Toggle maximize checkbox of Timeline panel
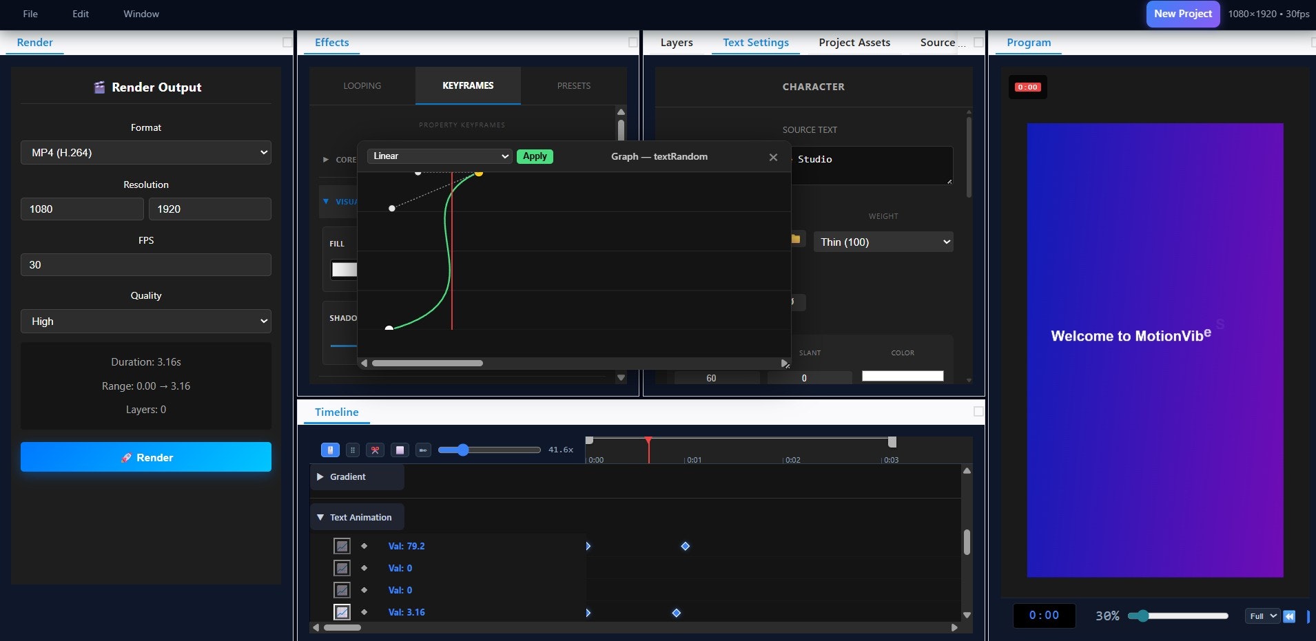Screen dimensions: 1316x641 pos(978,411)
